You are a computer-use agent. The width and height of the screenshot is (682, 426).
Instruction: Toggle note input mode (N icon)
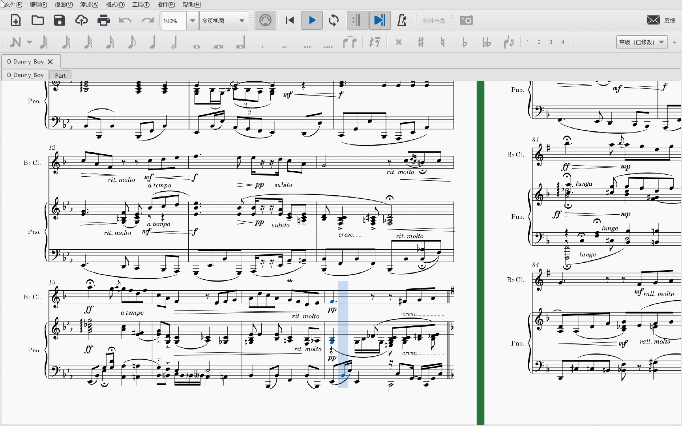click(x=15, y=42)
